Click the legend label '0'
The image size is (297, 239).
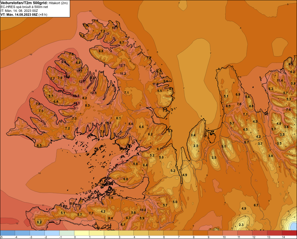point(75,237)
